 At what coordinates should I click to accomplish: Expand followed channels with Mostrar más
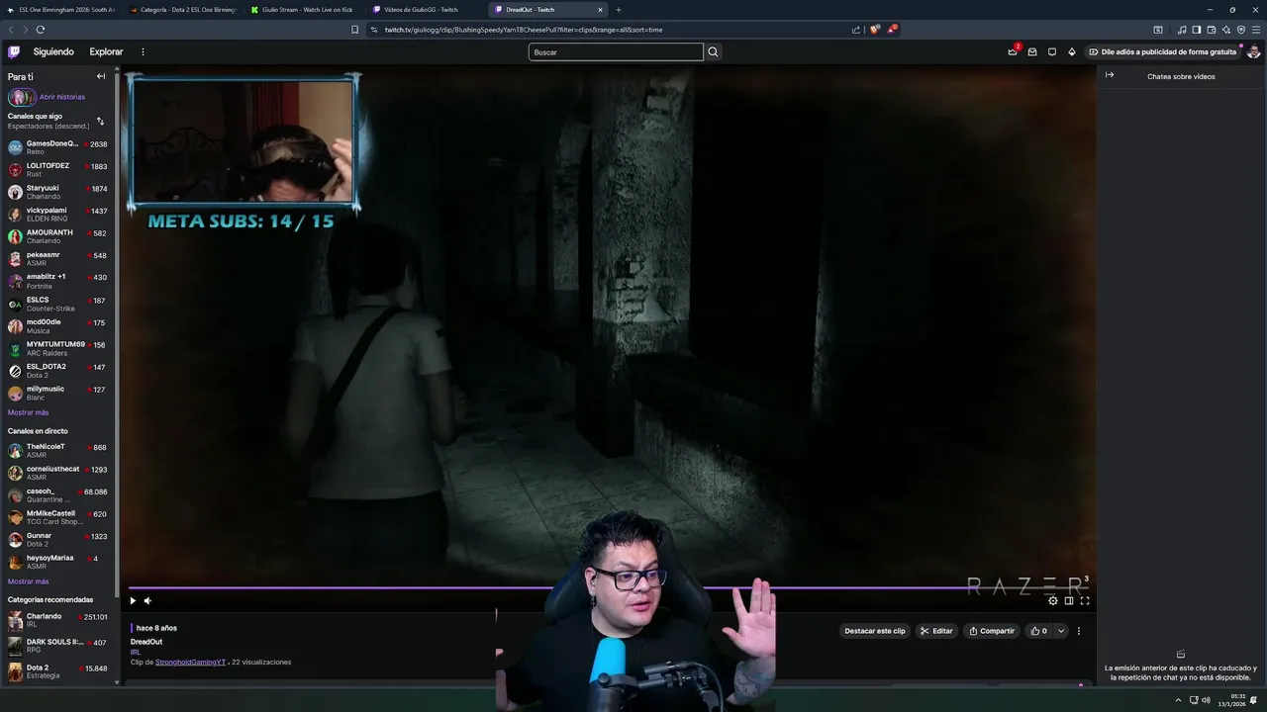point(28,412)
